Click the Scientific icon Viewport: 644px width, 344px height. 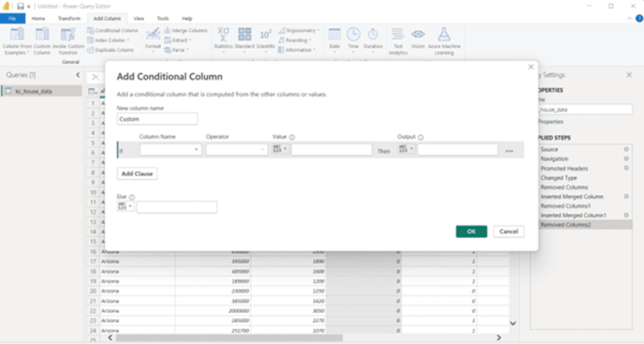coord(266,34)
